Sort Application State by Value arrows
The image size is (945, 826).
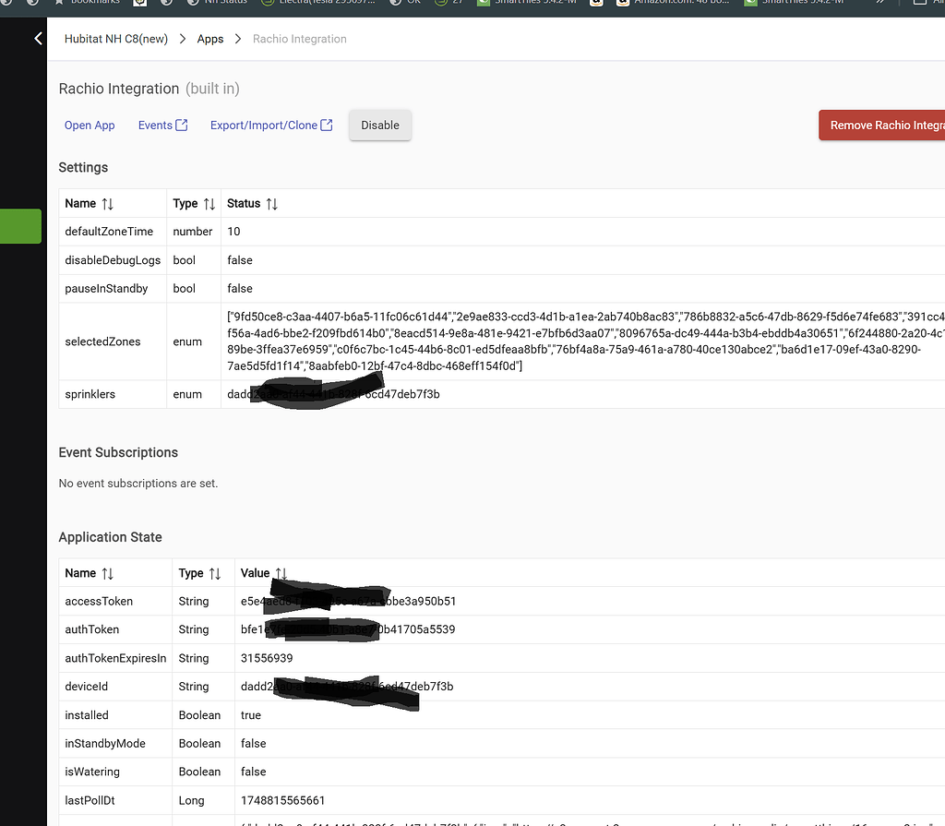(281, 573)
